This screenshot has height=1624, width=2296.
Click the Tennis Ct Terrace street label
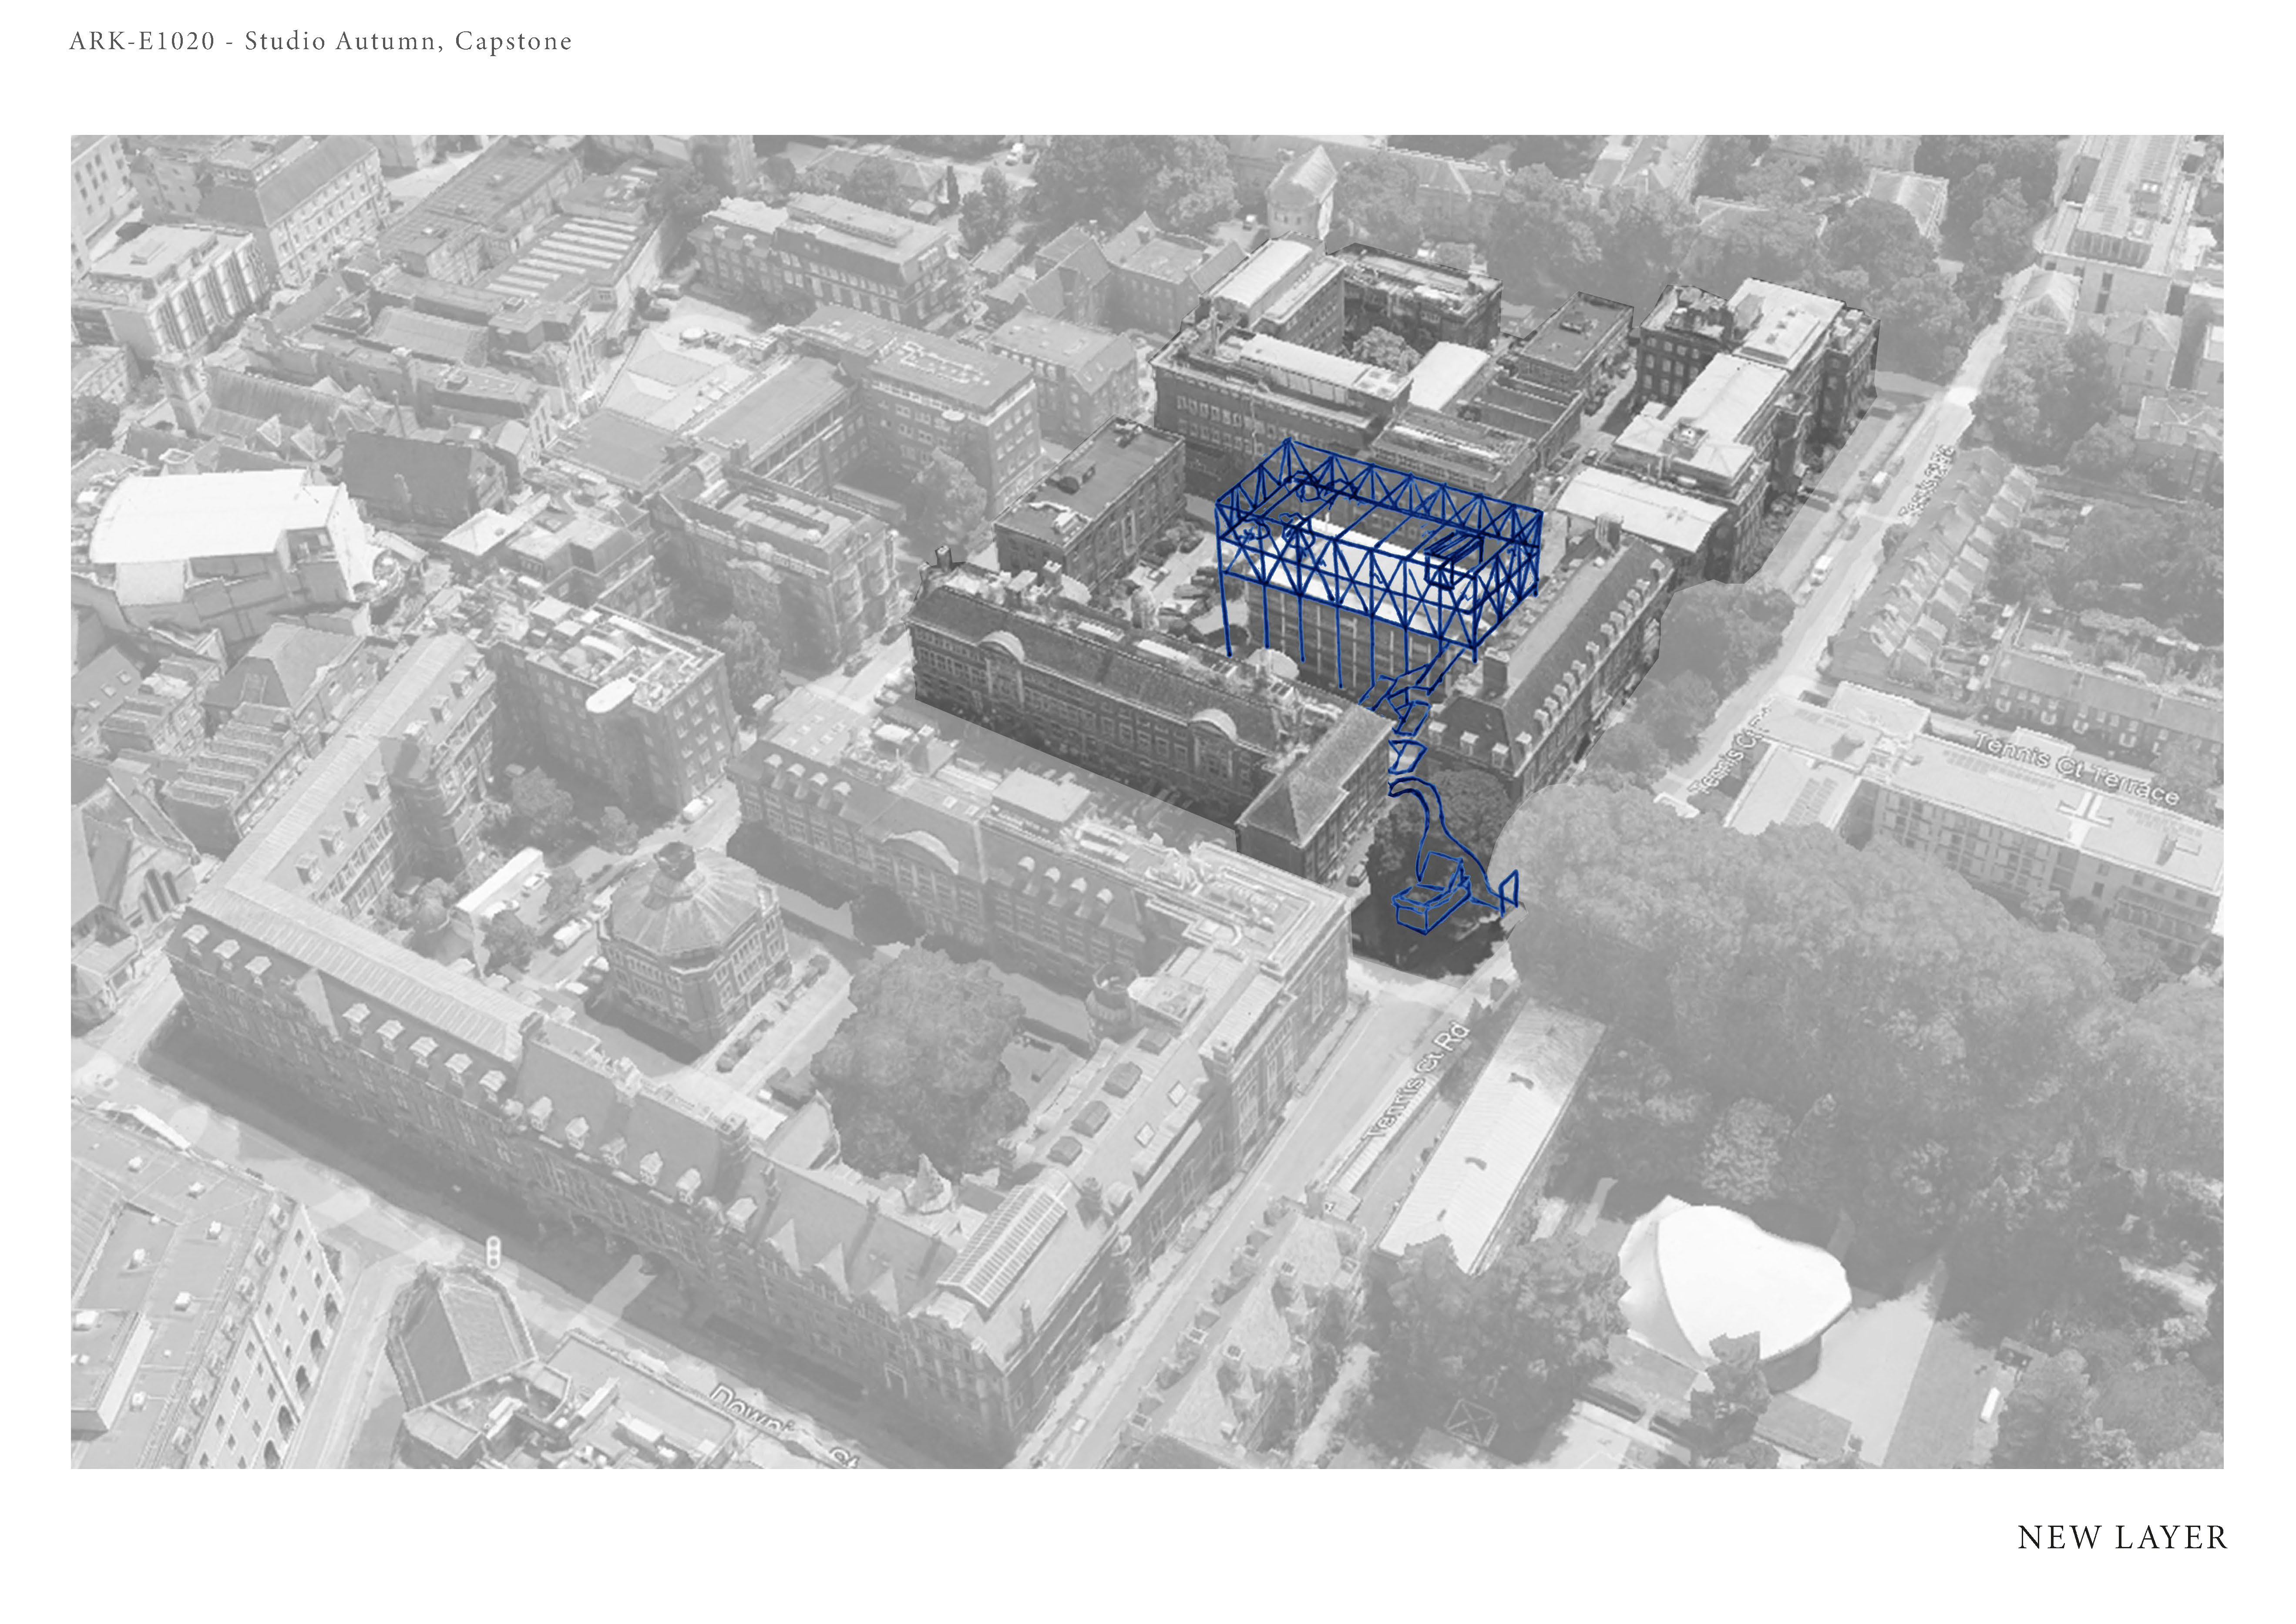pos(2076,768)
